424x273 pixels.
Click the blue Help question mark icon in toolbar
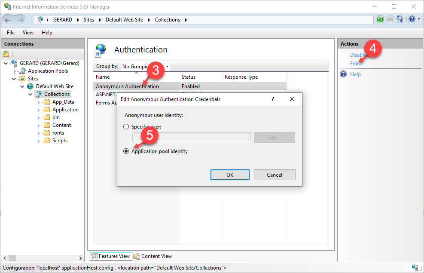tap(412, 19)
